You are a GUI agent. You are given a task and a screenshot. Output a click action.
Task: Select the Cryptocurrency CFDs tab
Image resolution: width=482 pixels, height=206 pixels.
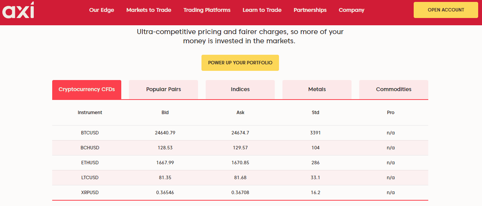point(87,89)
